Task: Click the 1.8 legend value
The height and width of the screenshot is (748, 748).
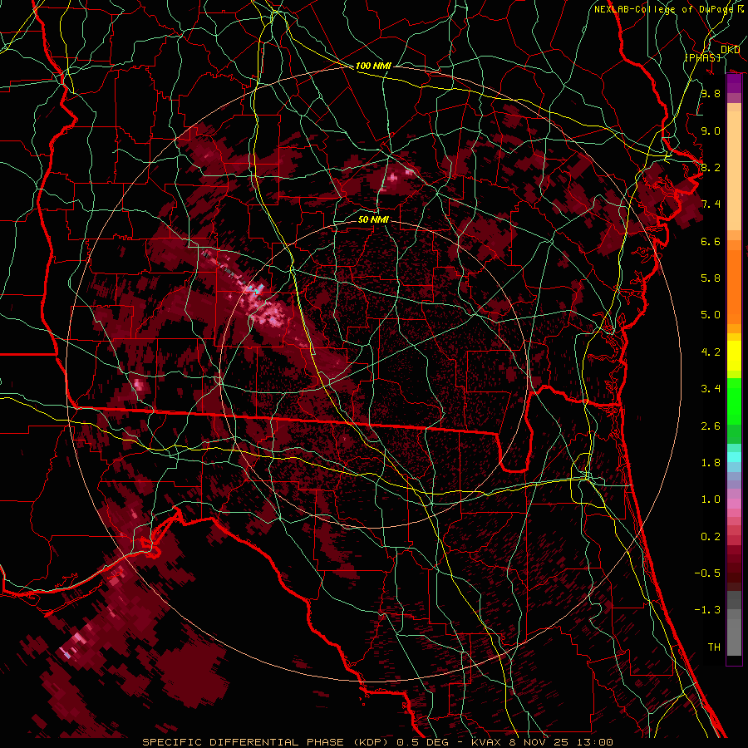Action: 711,463
